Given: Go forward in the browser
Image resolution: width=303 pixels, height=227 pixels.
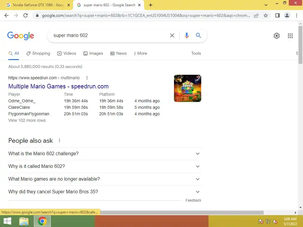Looking at the screenshot, I should click(x=16, y=15).
